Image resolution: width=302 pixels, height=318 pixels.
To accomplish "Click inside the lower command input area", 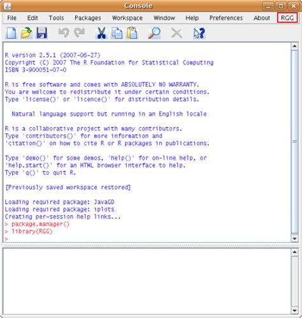I will (147, 281).
